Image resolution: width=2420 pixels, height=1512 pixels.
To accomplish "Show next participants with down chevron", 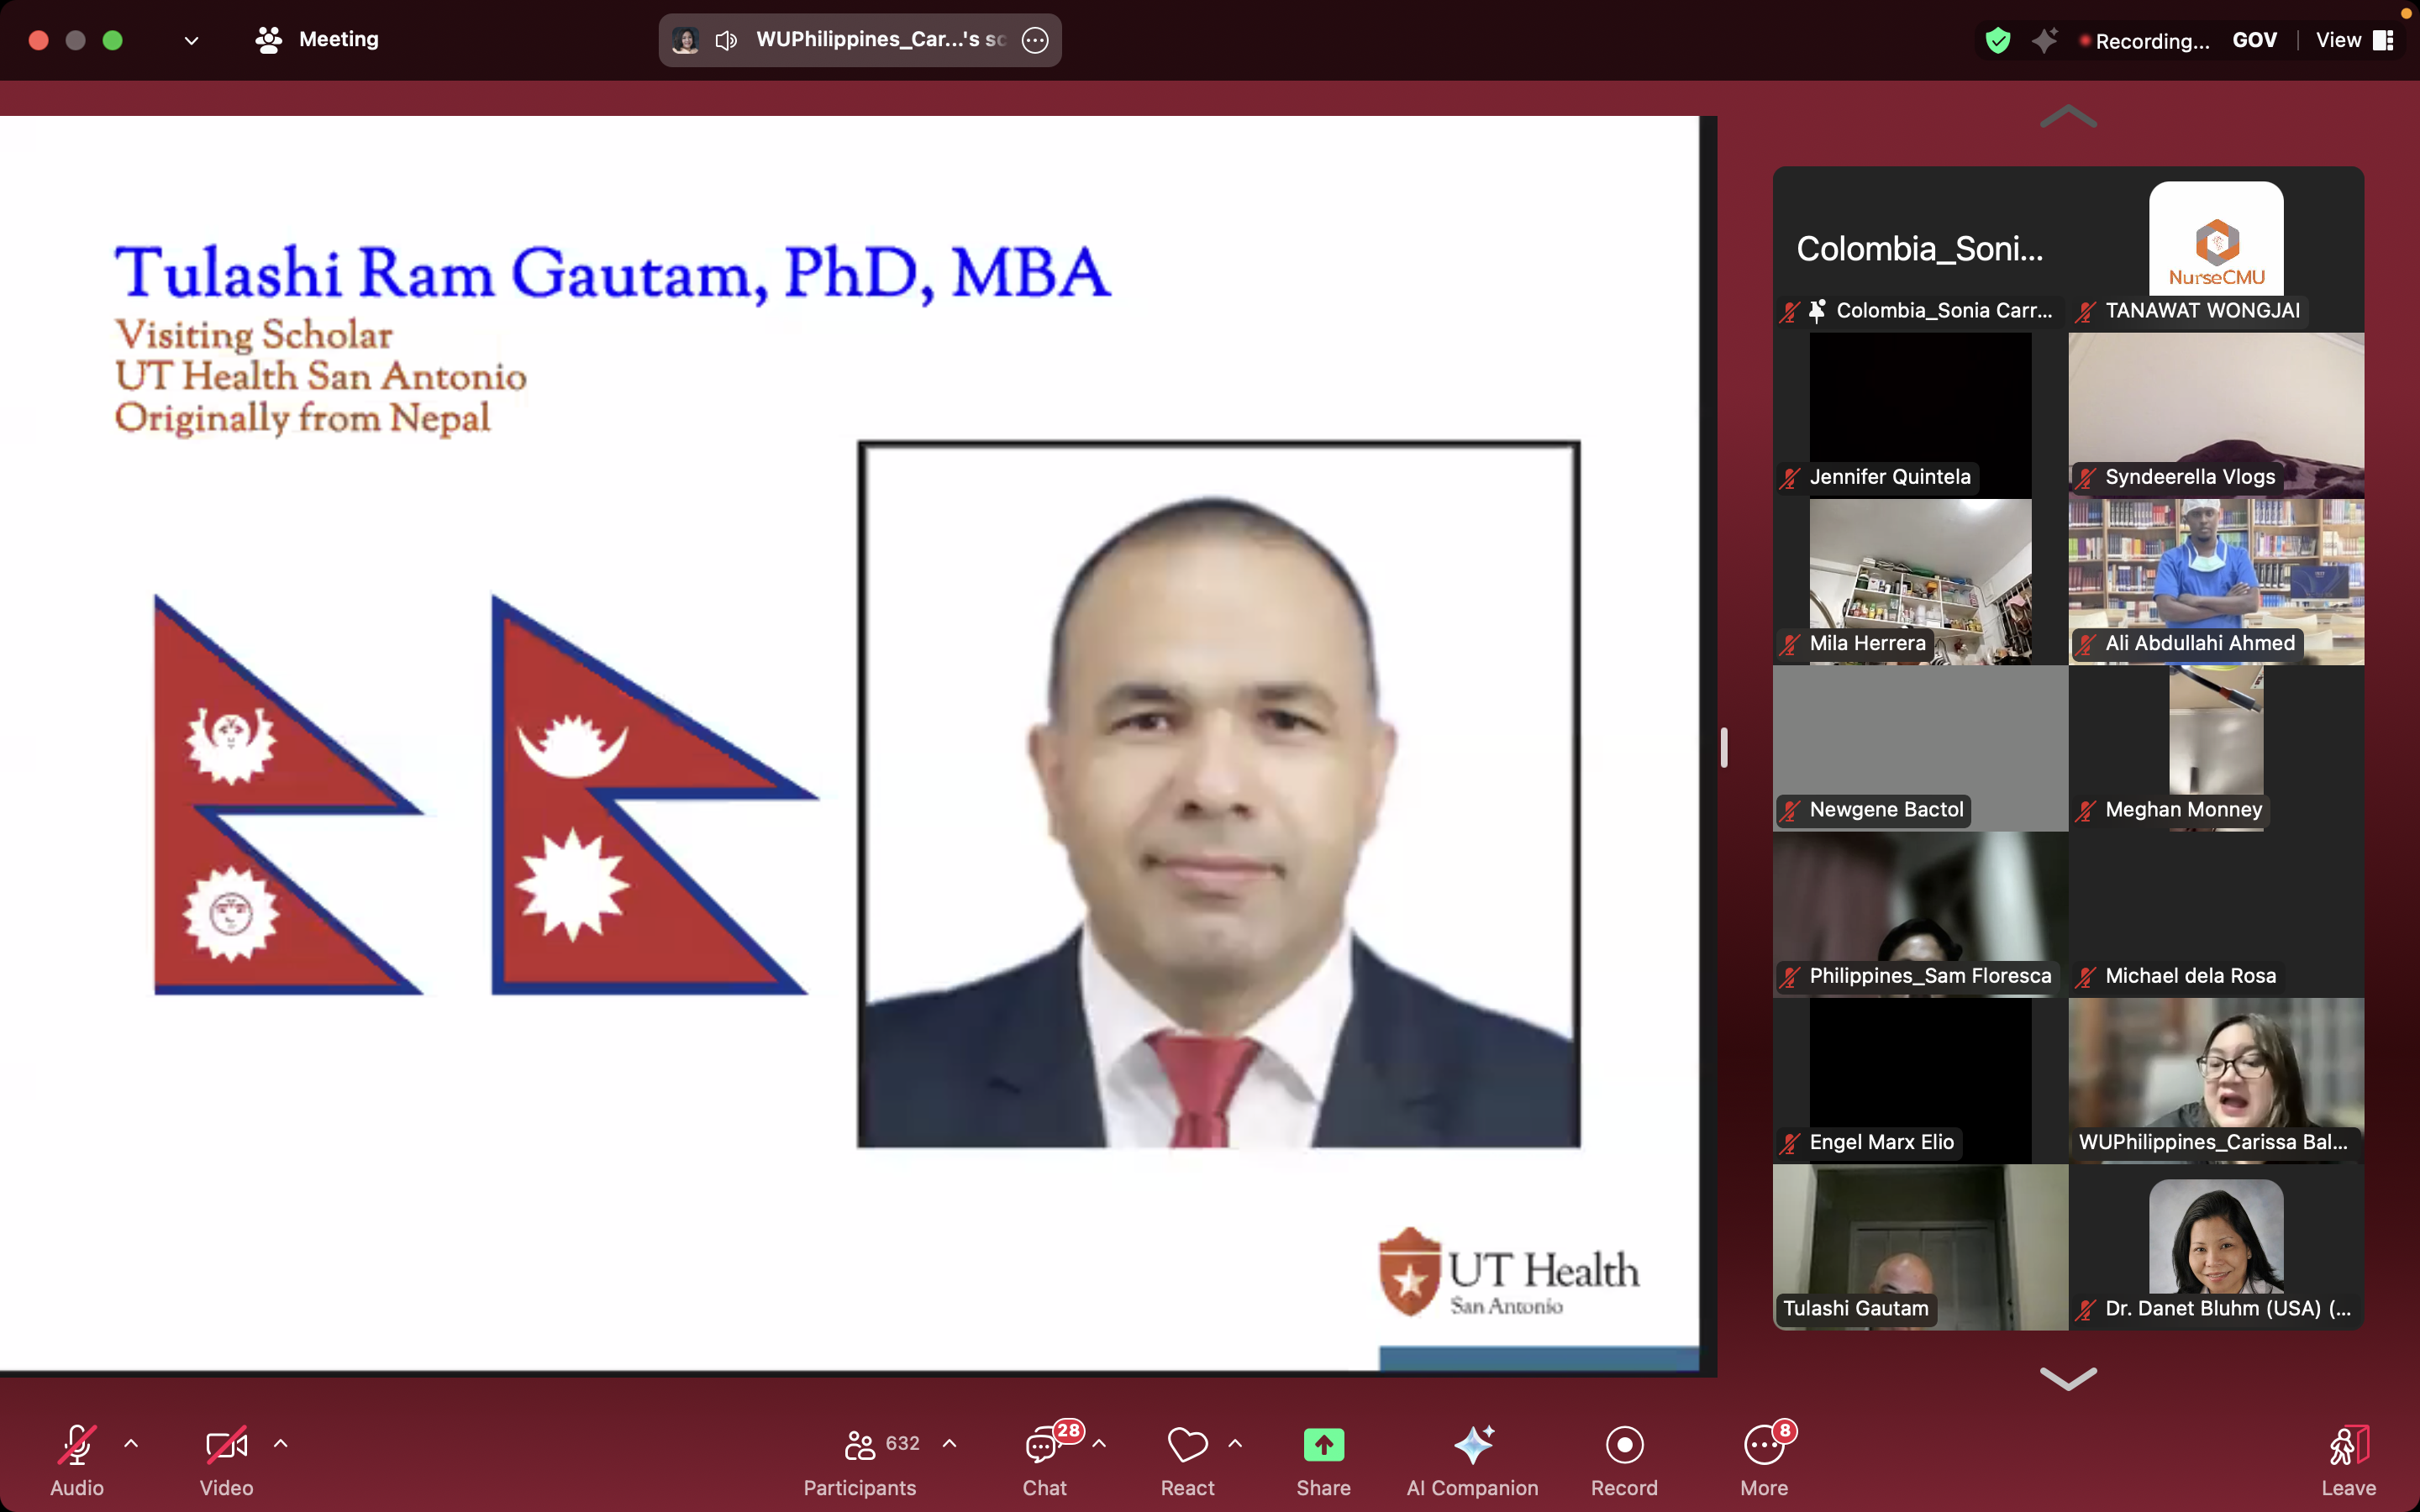I will (x=2067, y=1379).
